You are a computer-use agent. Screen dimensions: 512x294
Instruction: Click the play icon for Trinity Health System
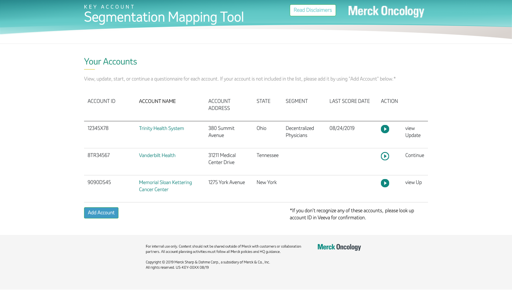[385, 129]
